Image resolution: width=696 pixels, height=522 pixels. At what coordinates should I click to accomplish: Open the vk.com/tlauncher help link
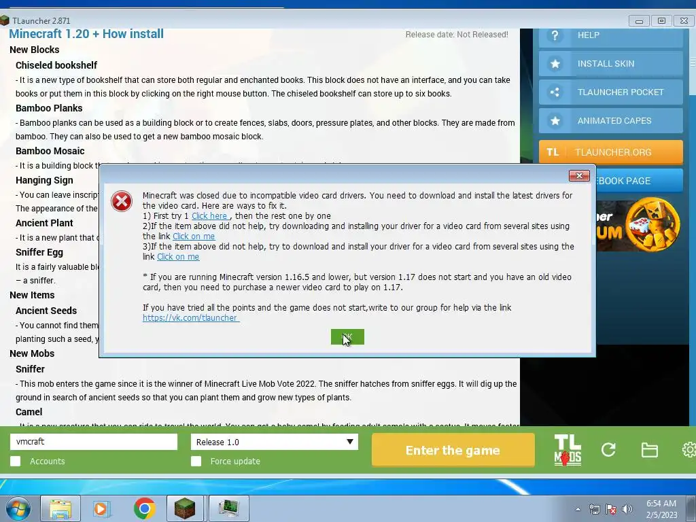(191, 318)
